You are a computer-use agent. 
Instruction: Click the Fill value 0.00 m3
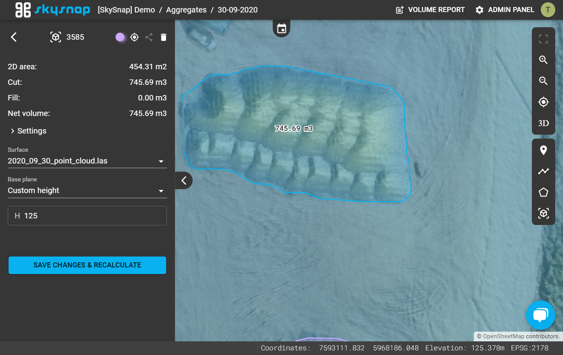click(x=152, y=98)
